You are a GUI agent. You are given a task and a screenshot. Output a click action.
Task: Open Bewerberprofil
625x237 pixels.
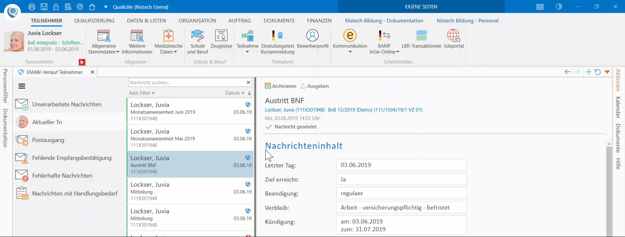pos(312,39)
